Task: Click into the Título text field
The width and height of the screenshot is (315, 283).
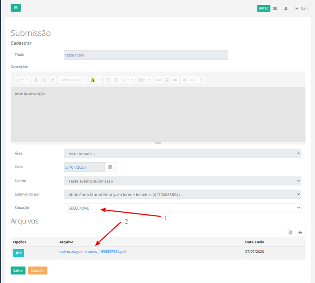Action: 146,55
